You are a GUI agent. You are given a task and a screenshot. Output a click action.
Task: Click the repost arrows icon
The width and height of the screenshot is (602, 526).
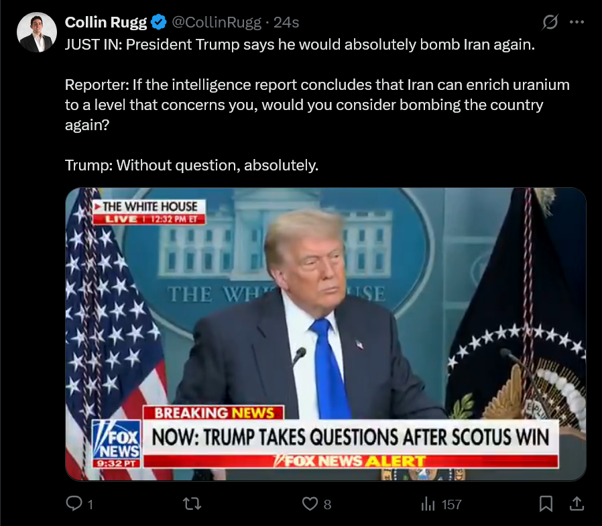coord(192,504)
